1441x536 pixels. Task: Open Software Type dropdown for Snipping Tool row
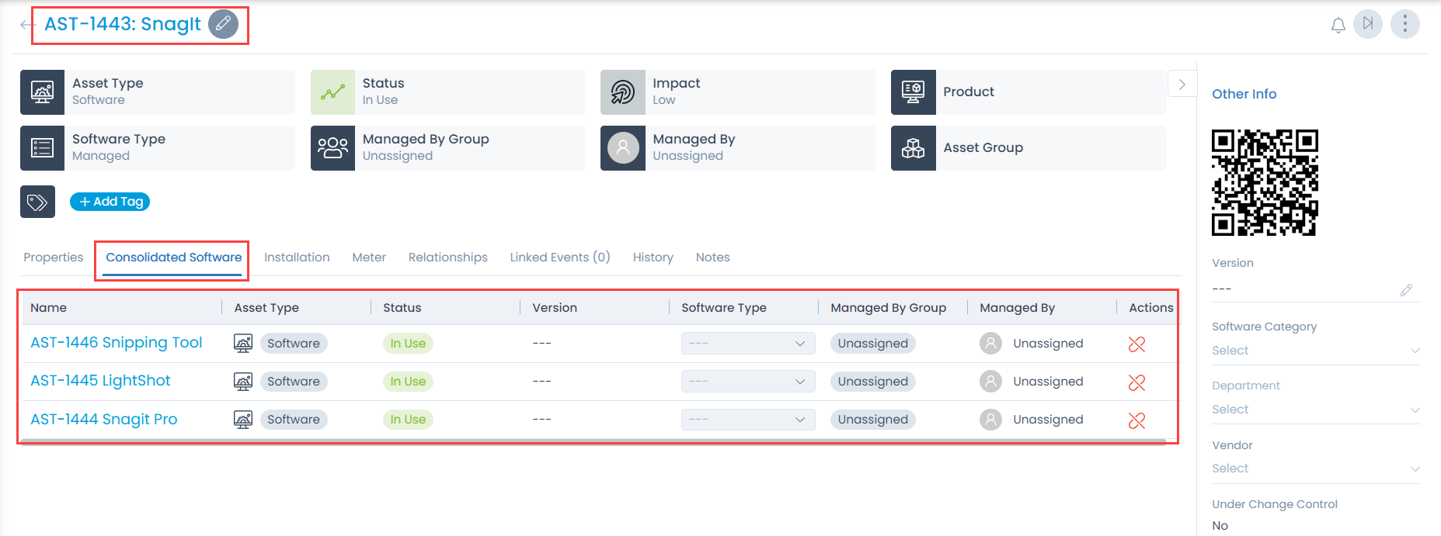coord(748,343)
